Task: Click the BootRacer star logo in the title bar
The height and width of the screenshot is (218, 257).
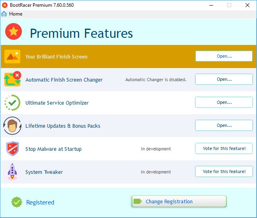Action: (5, 5)
